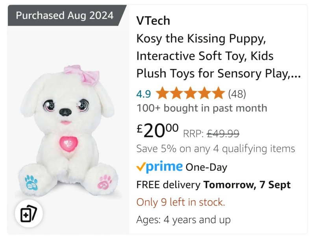This screenshot has height=236, width=315.
Task: Click the Only 9 left in stock notice
Action: click(x=181, y=202)
